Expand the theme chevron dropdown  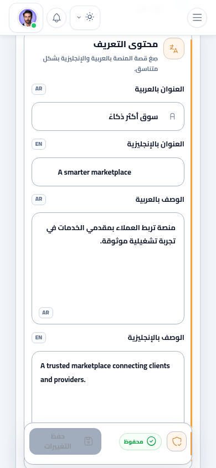click(79, 17)
